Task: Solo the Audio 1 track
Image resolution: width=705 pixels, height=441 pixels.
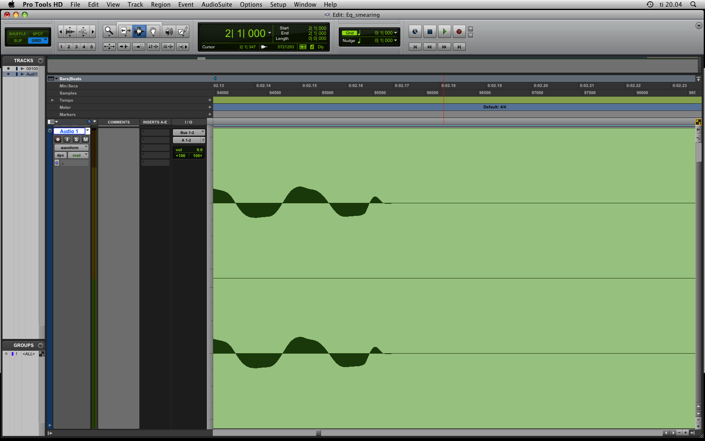Action: coord(76,139)
